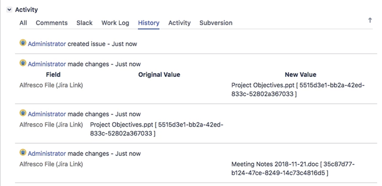Image resolution: width=382 pixels, height=186 pixels.
Task: Open the Work Log tab
Action: click(x=115, y=23)
